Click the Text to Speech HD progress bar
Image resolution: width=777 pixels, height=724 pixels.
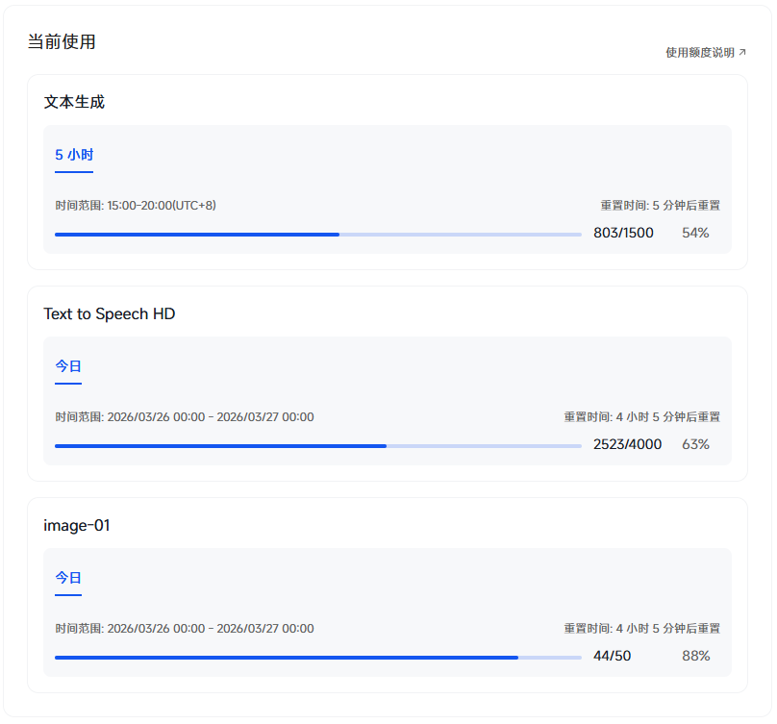(x=317, y=445)
